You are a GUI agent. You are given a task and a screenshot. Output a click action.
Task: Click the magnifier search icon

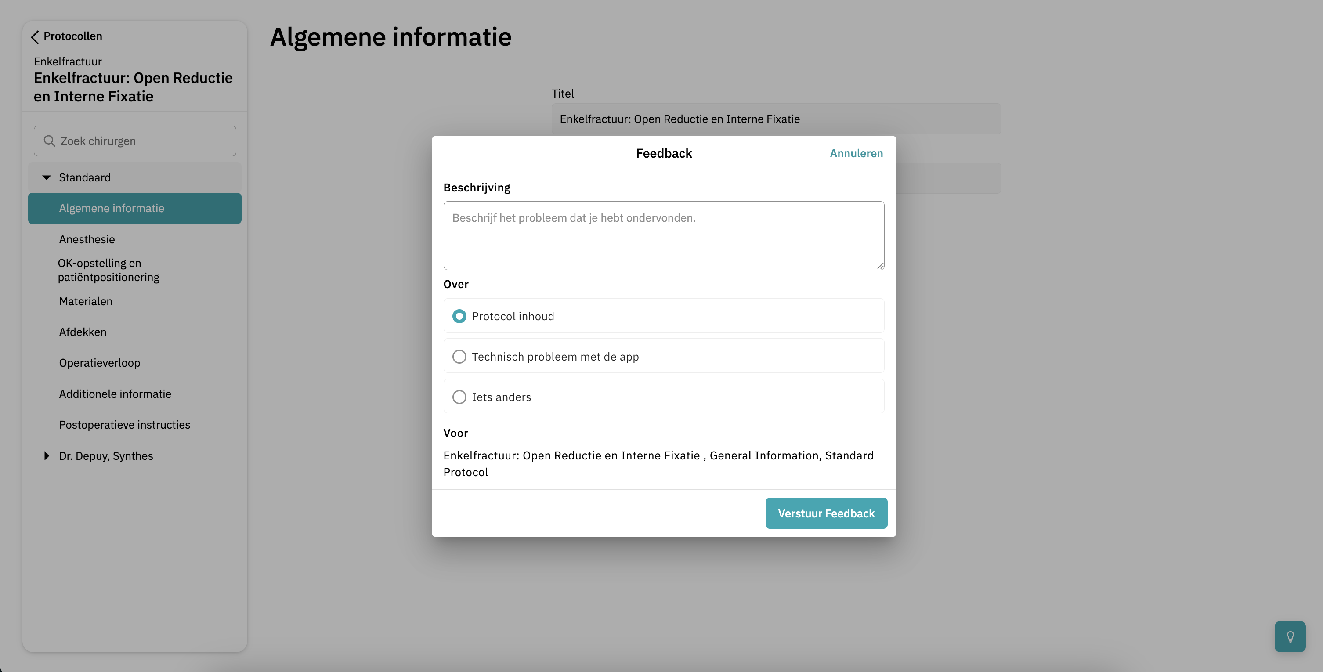pos(49,141)
